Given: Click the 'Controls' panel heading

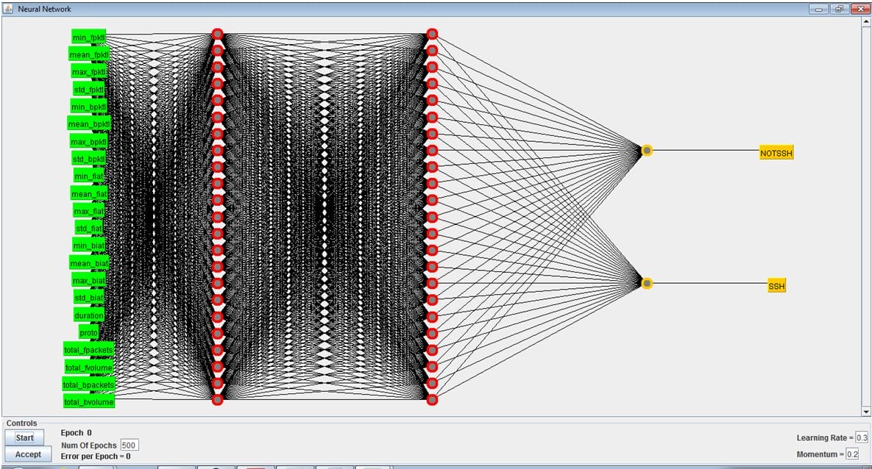Looking at the screenshot, I should [x=21, y=423].
